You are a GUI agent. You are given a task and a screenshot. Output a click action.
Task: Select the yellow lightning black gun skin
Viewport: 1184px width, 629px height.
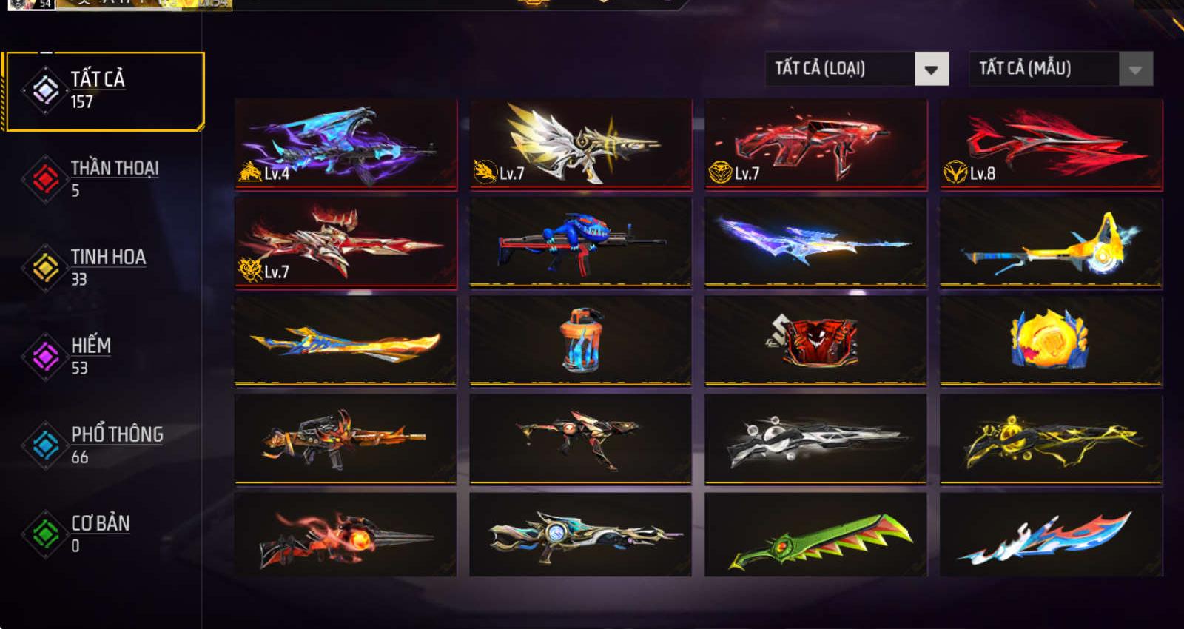1051,439
